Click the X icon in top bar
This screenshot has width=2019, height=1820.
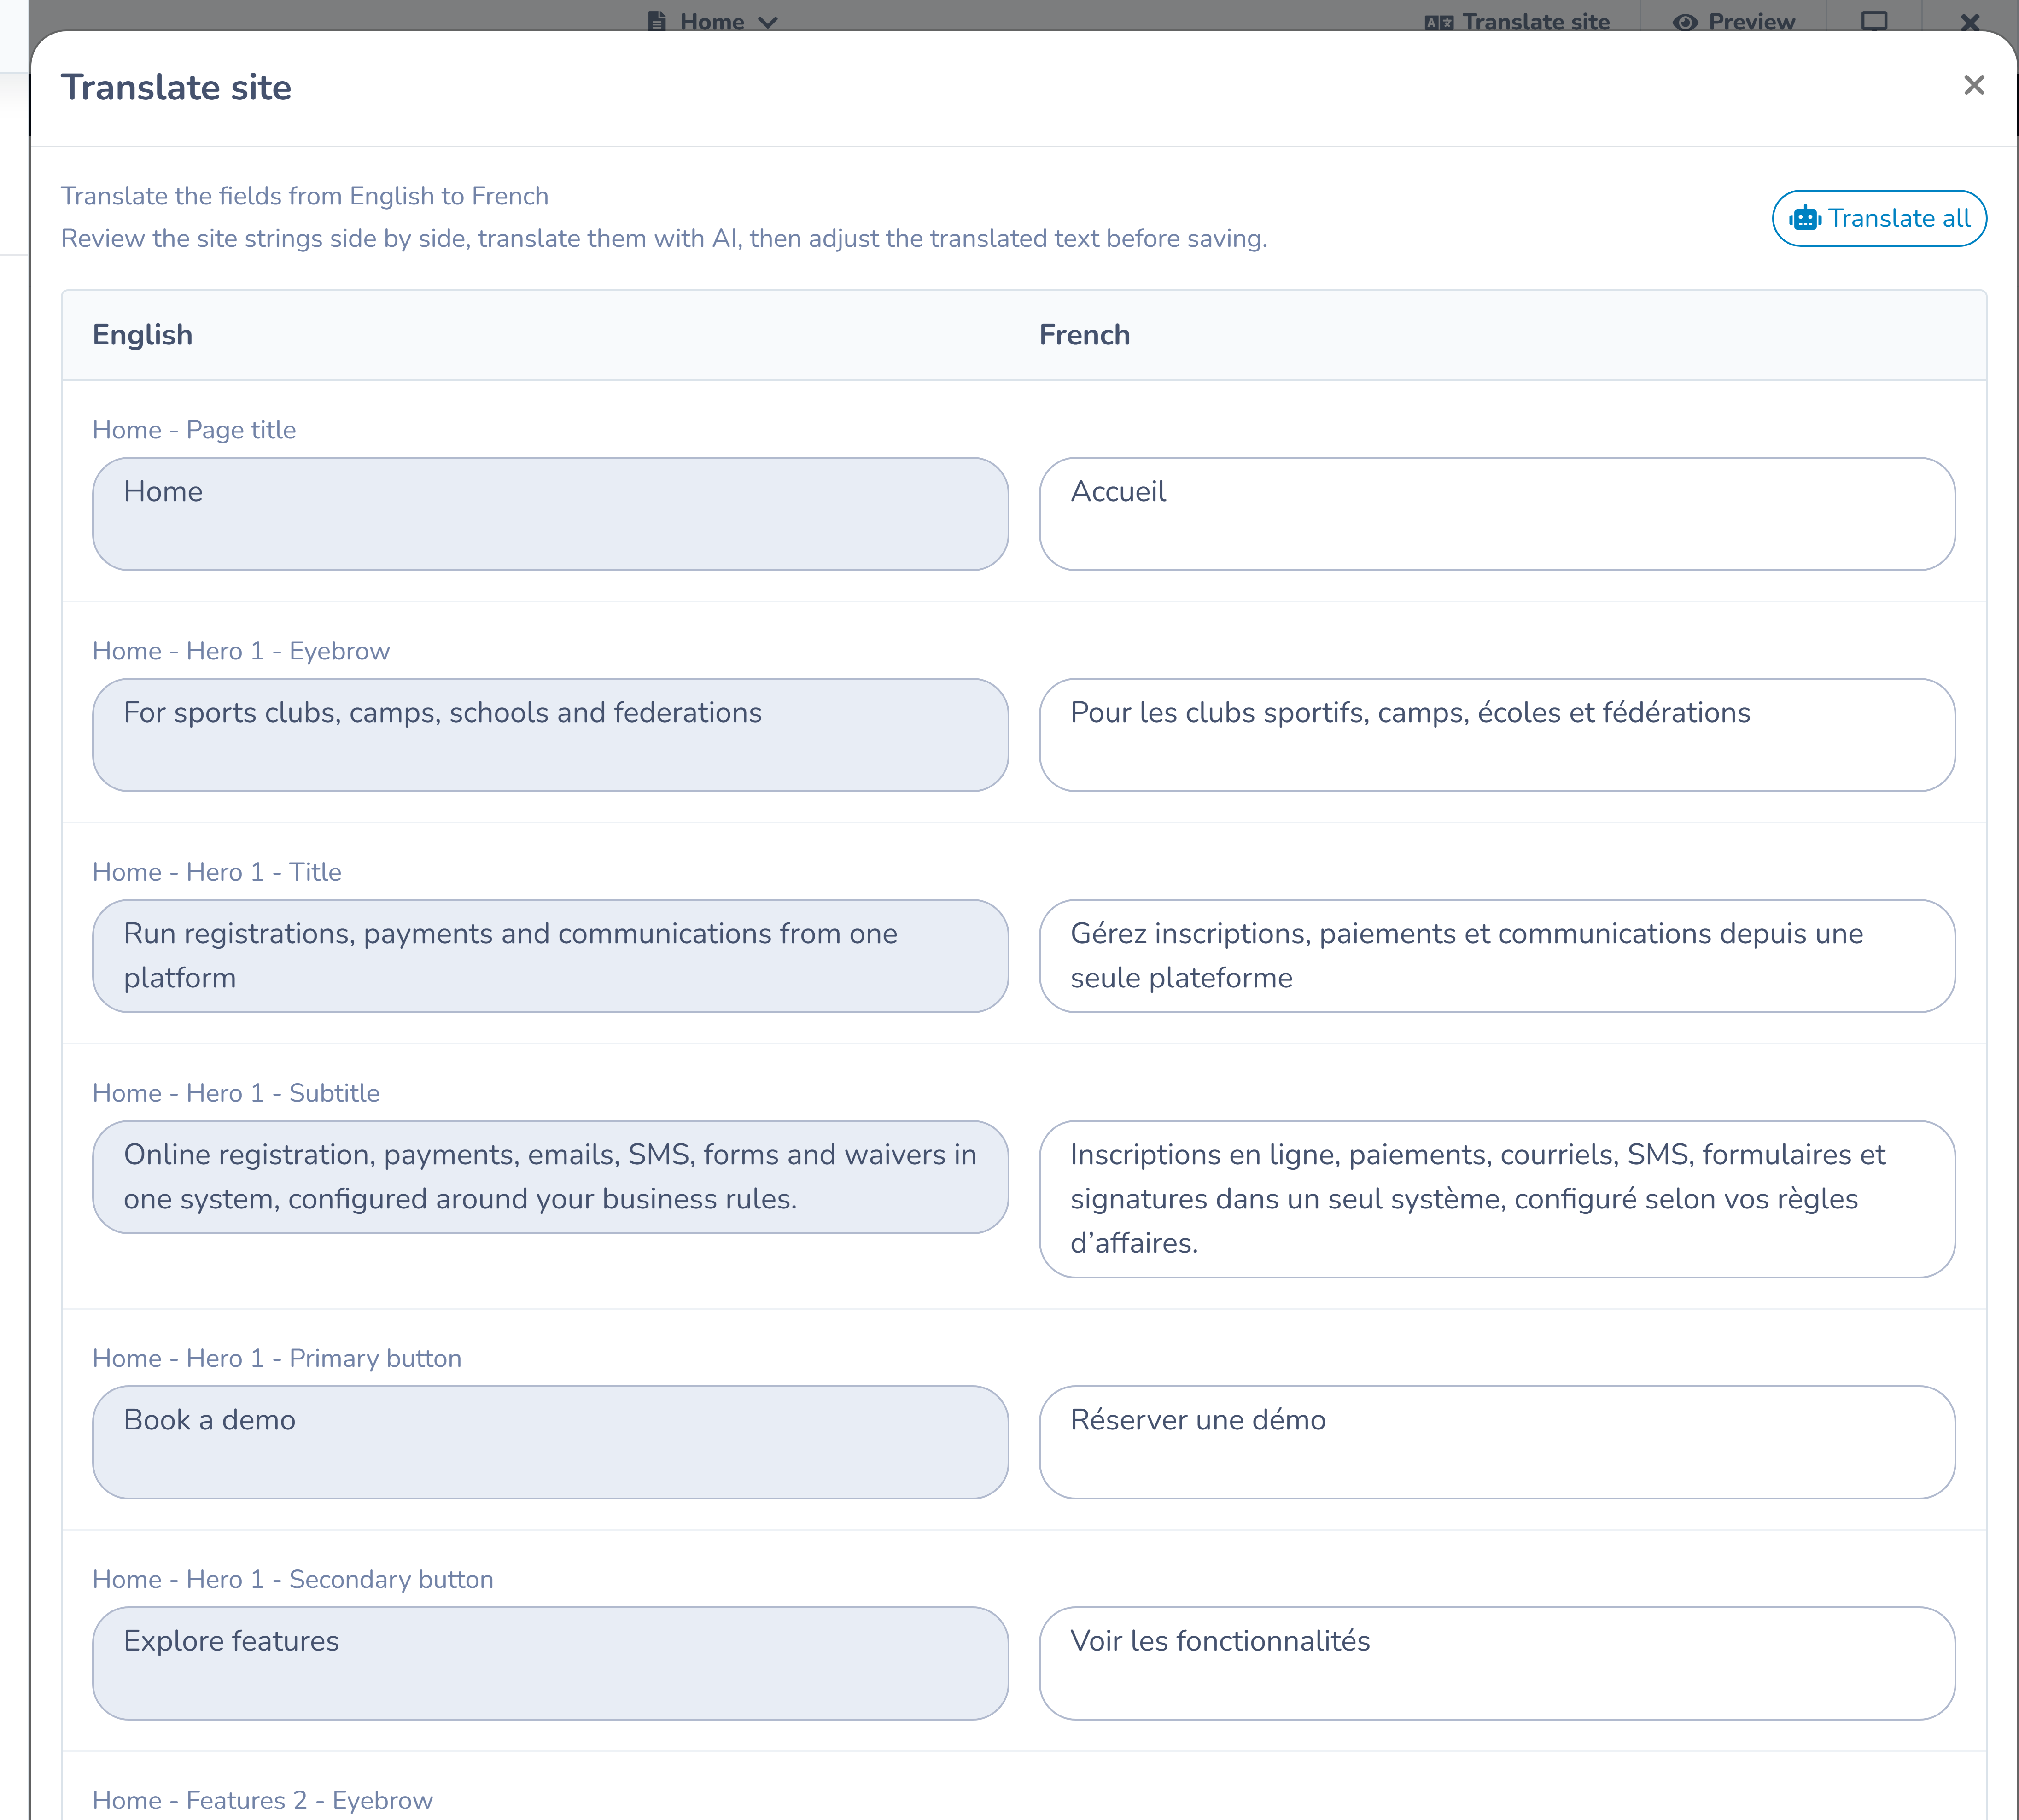coord(1970,22)
